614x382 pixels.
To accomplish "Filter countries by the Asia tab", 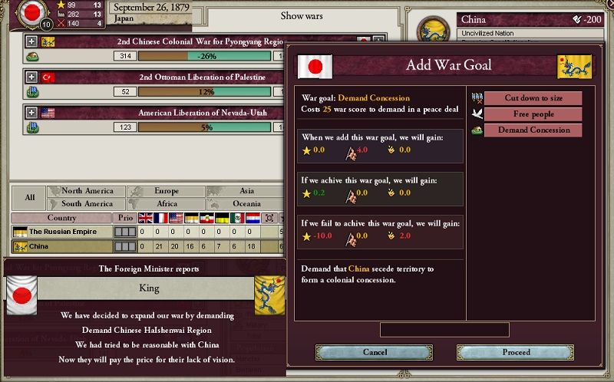I will (x=245, y=191).
